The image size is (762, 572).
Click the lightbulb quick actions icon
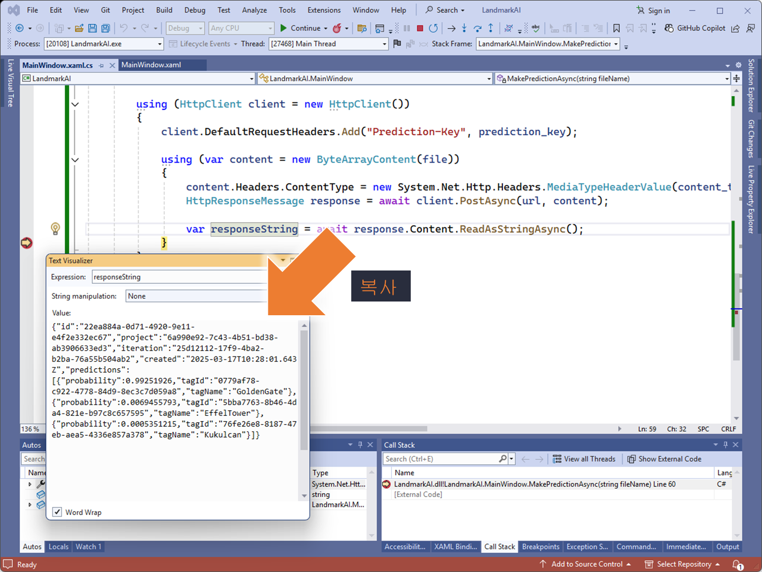55,229
